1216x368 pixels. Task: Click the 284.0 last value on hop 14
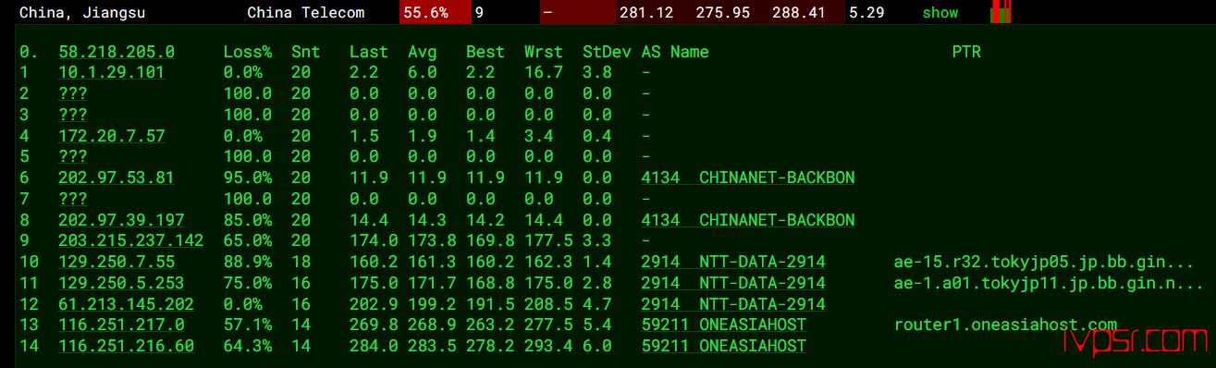coord(374,346)
